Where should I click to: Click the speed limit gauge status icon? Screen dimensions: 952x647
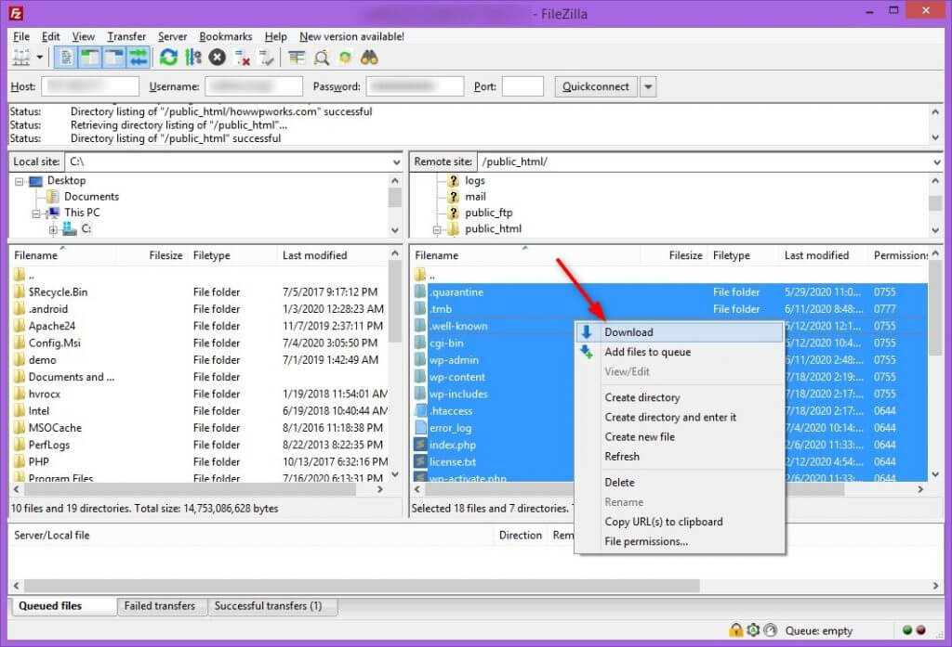(770, 630)
